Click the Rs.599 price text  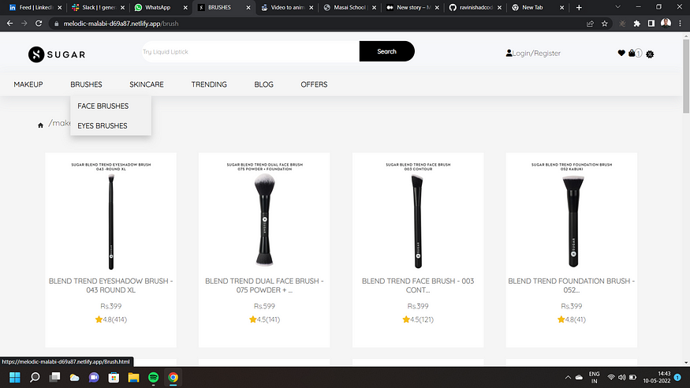(x=264, y=306)
